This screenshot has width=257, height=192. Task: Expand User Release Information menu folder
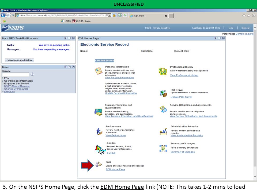3,81
